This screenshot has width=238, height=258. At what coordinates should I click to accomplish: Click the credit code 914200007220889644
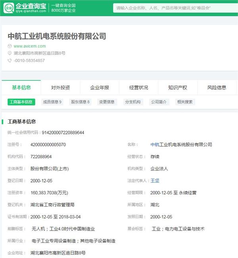[63, 133]
